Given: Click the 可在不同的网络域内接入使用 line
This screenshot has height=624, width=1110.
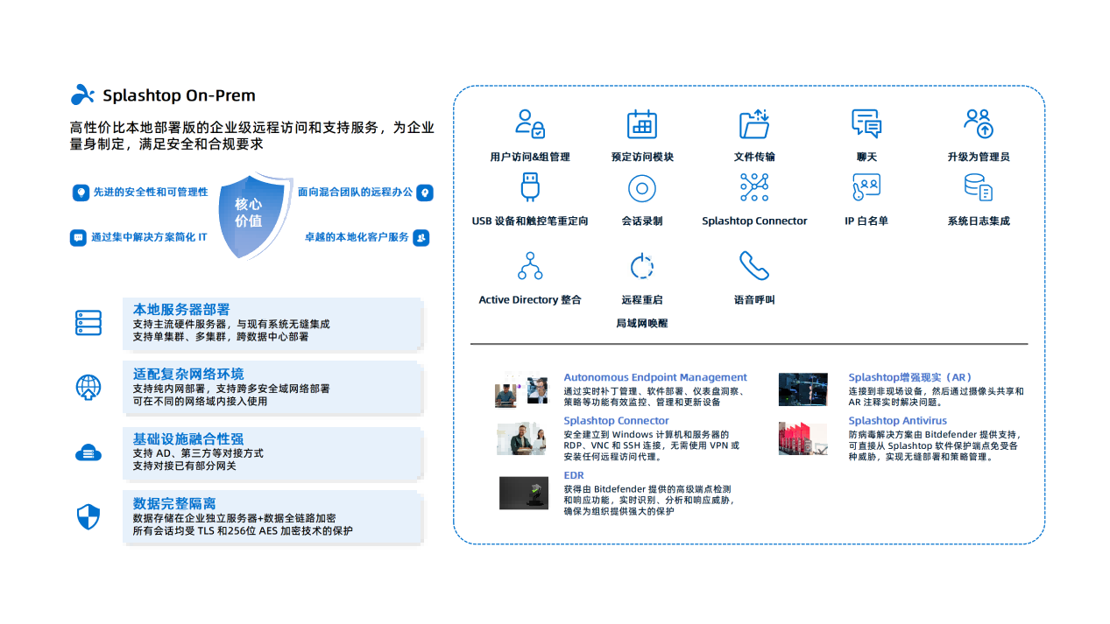Looking at the screenshot, I should coord(201,401).
